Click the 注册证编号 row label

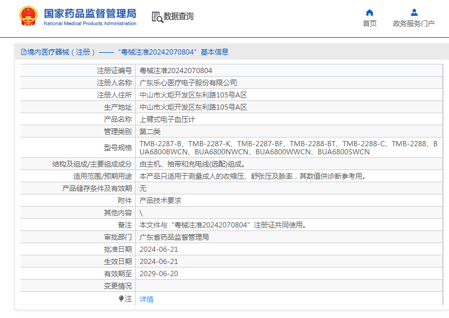[x=114, y=71]
